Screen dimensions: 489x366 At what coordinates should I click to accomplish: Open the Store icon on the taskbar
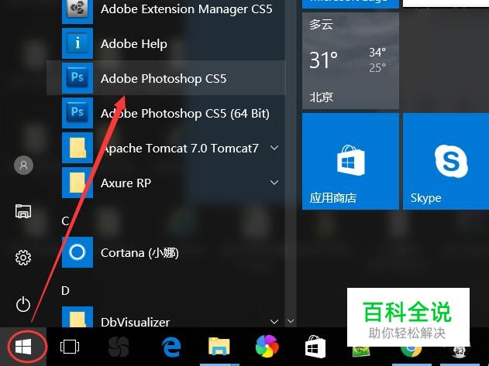[x=315, y=347]
